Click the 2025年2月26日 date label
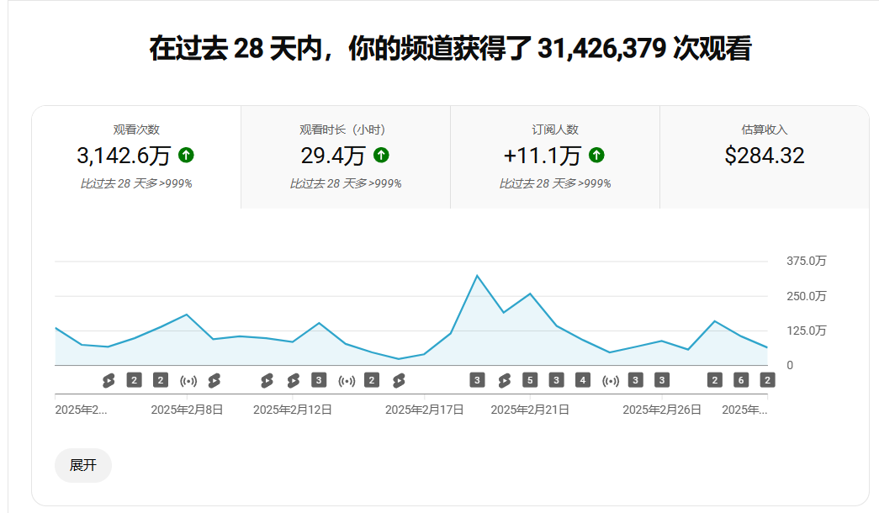This screenshot has height=513, width=879. click(x=661, y=410)
